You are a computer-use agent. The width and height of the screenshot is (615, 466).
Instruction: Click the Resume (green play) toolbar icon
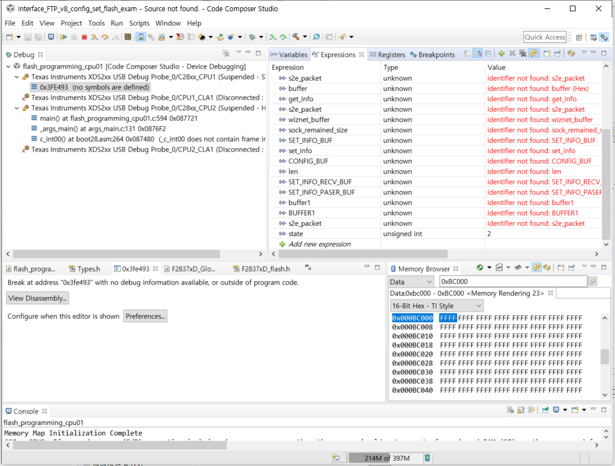[64, 37]
